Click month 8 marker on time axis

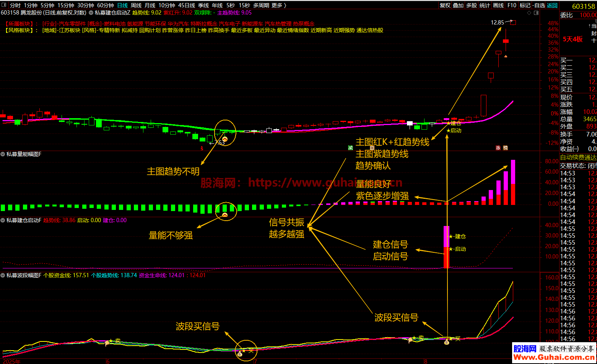coord(425,361)
